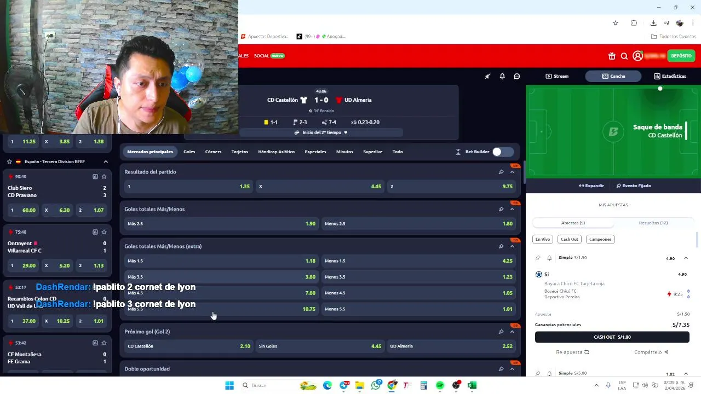Screen dimensions: 701x394
Task: Collapse the Simple S/1.50 bet at 4.90
Action: tap(686, 258)
